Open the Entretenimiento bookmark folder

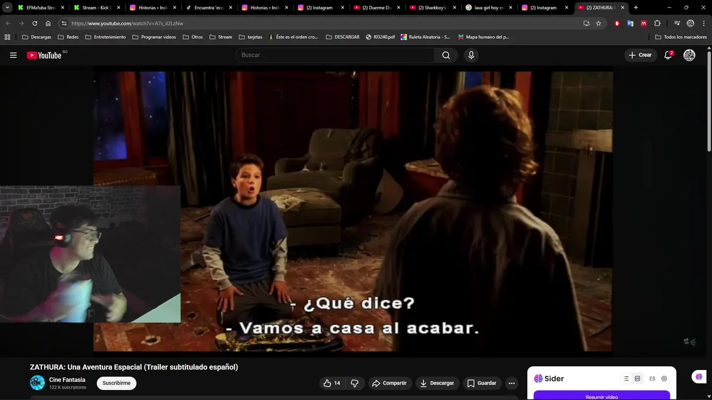click(x=105, y=37)
